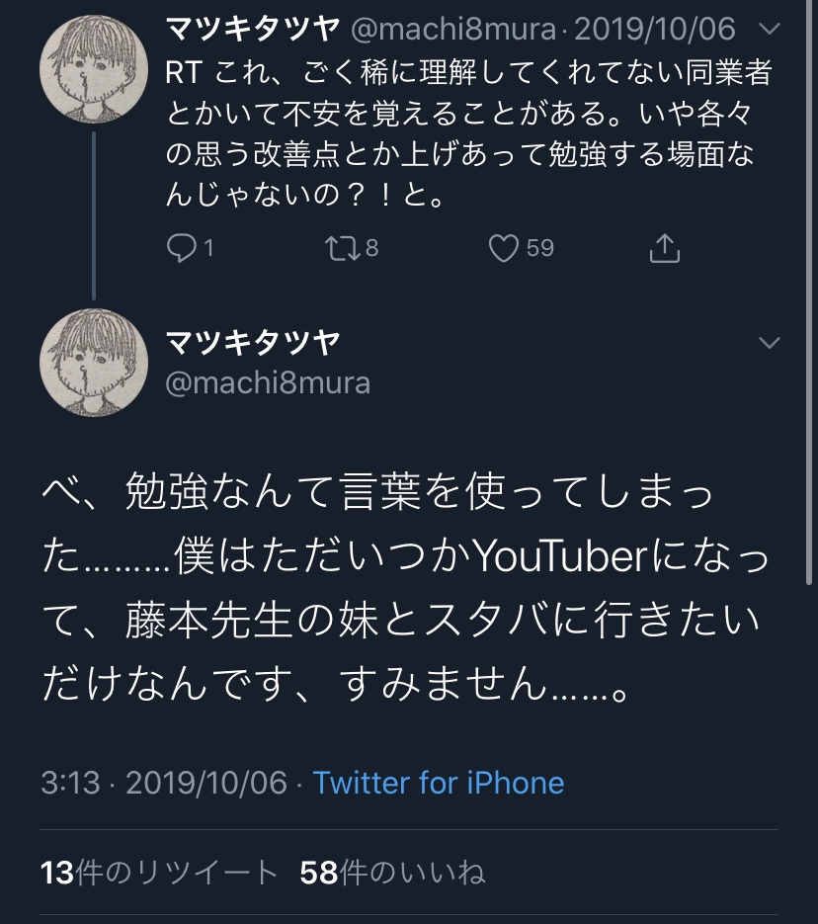Open the @machi8mura handle under the main name
Image resolution: width=818 pixels, height=924 pixels.
coord(268,383)
